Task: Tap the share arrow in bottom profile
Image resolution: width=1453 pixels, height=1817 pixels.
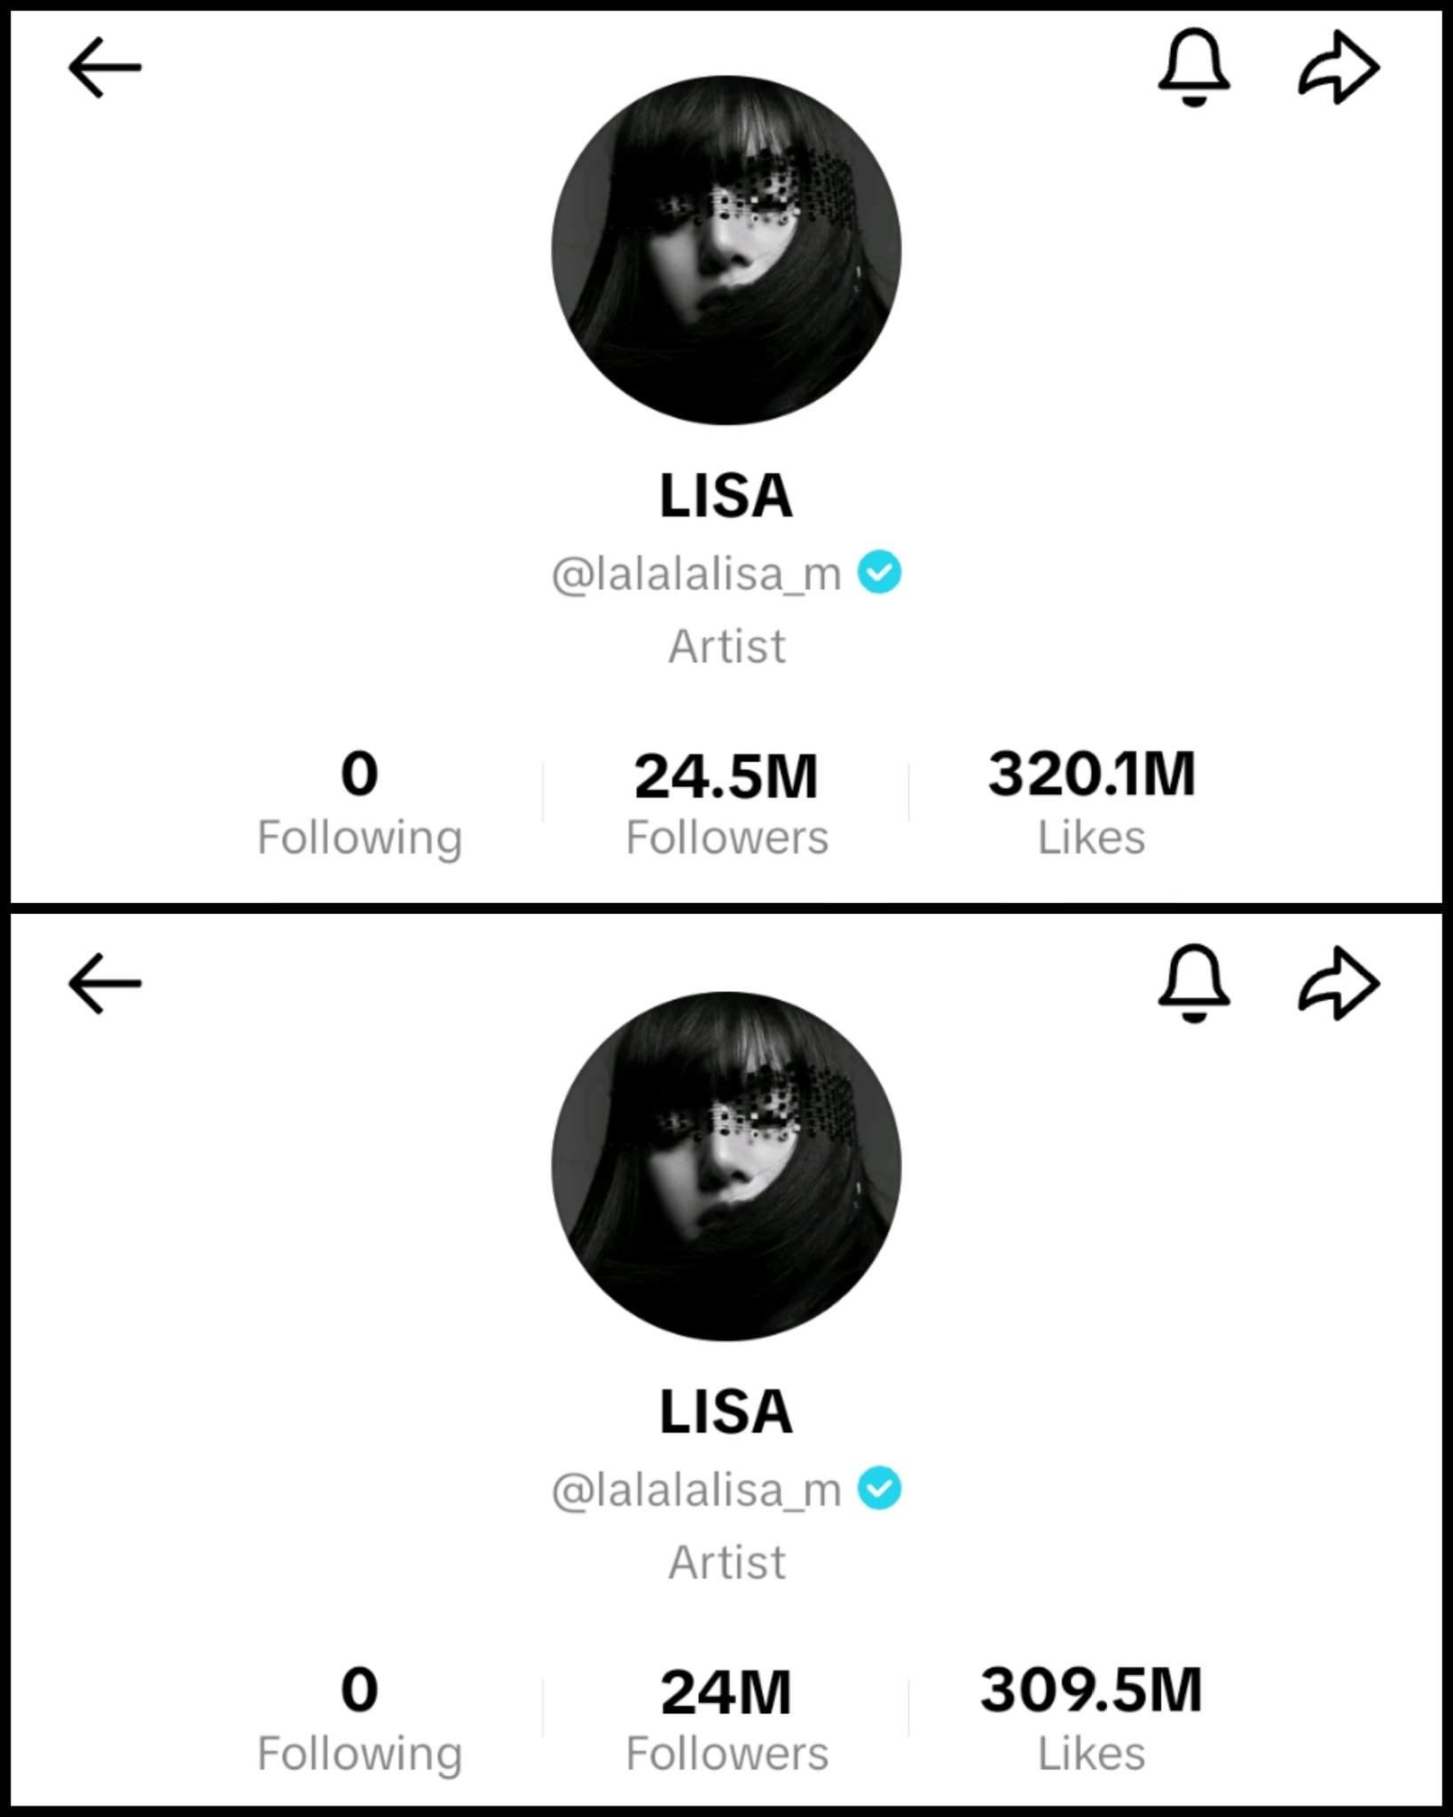Action: (x=1339, y=984)
